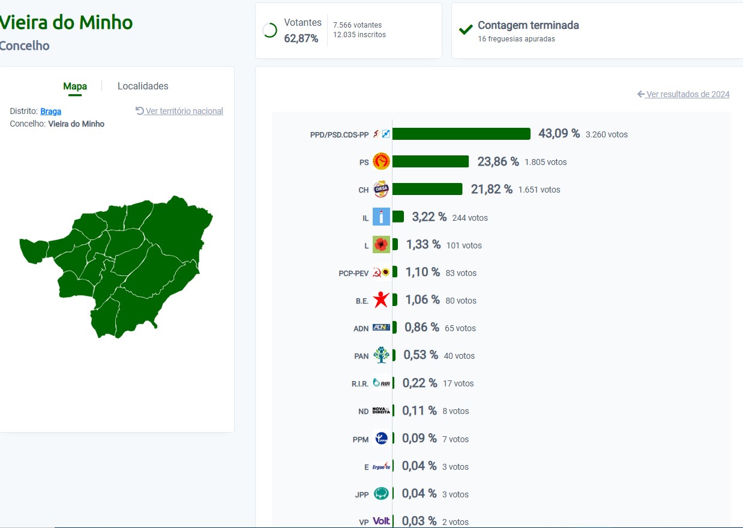The width and height of the screenshot is (743, 528).
Task: Open the Braga district link
Action: coord(50,112)
